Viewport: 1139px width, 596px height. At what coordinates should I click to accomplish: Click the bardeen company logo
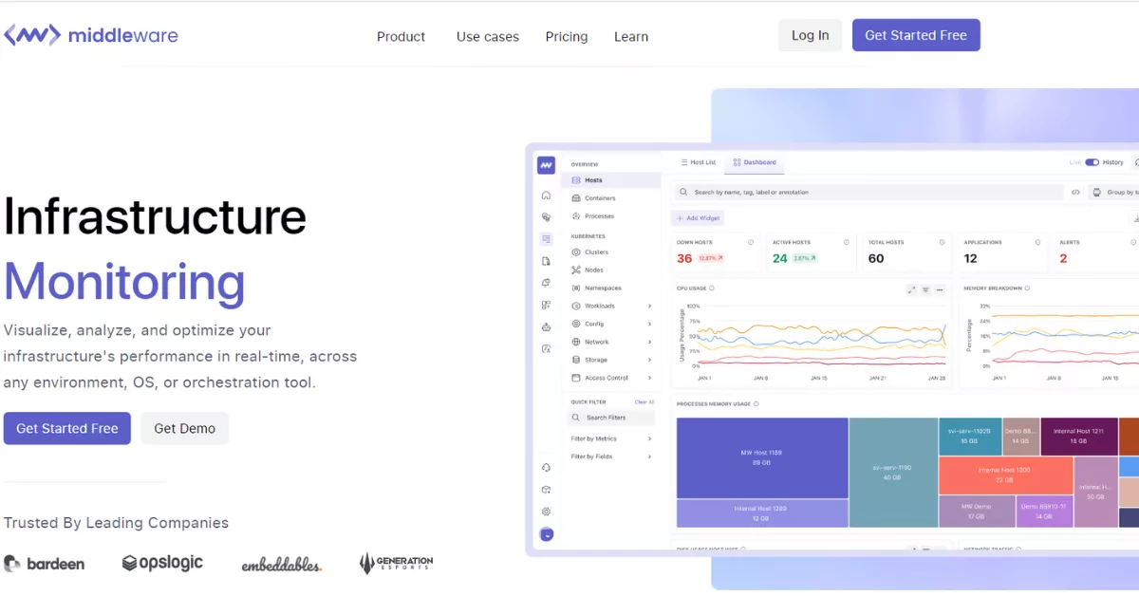(45, 564)
